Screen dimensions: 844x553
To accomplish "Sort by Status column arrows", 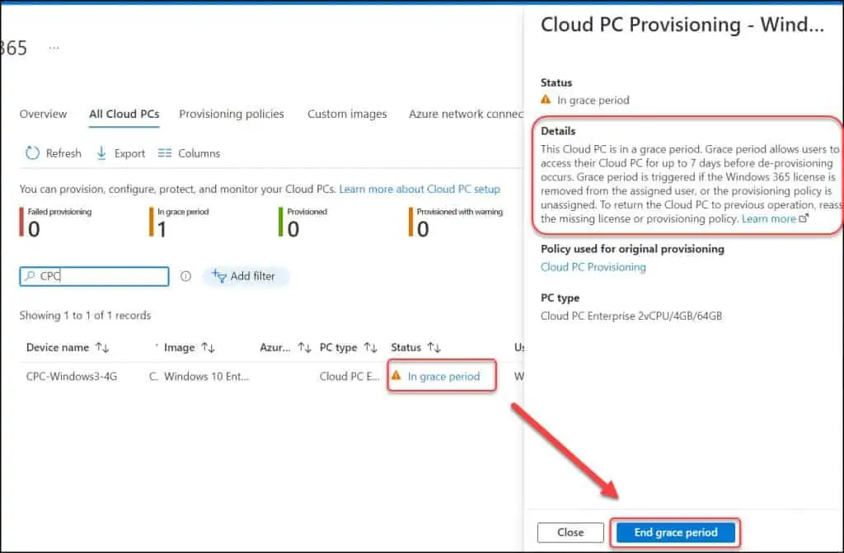I will [x=434, y=347].
